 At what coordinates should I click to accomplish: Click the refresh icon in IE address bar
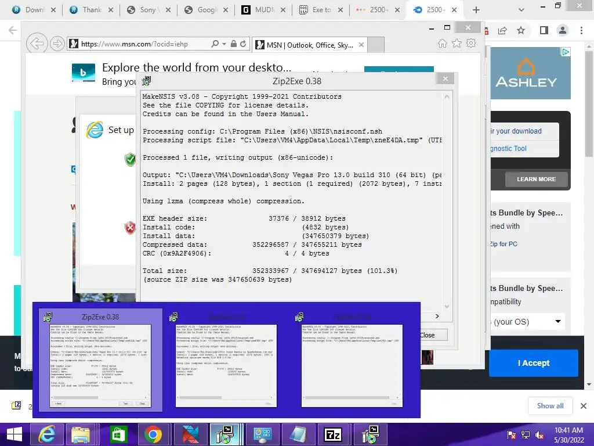[243, 44]
